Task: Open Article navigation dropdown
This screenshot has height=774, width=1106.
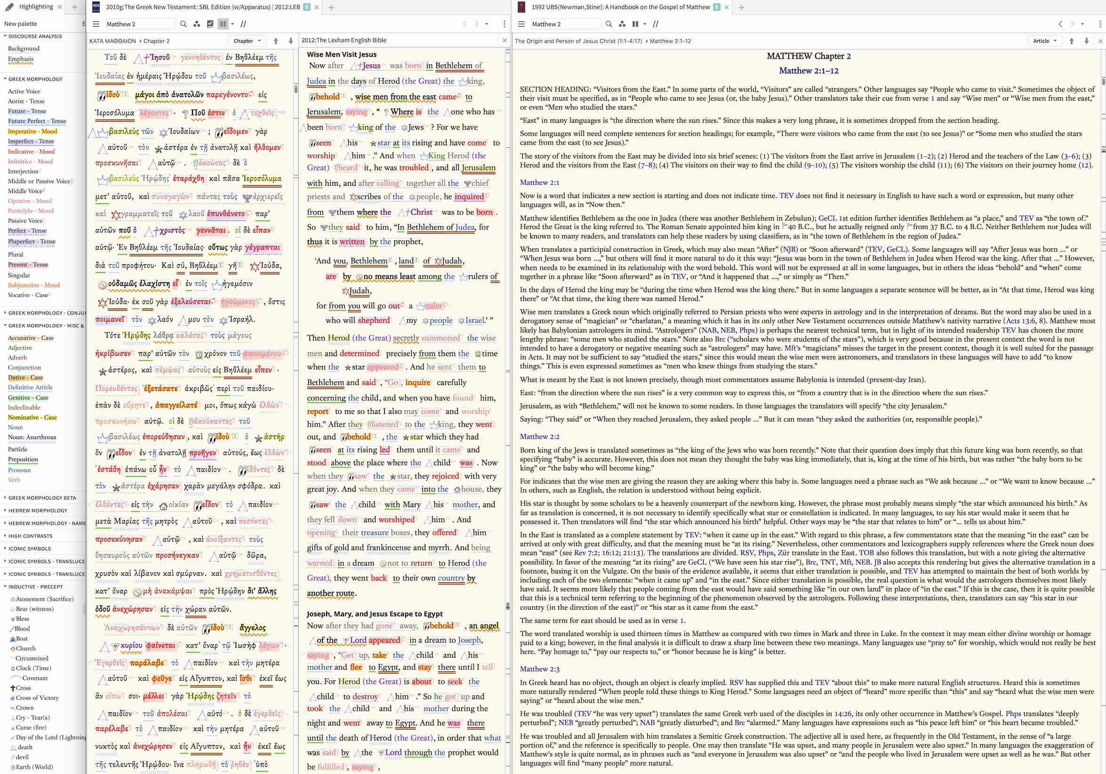Action: click(1044, 41)
